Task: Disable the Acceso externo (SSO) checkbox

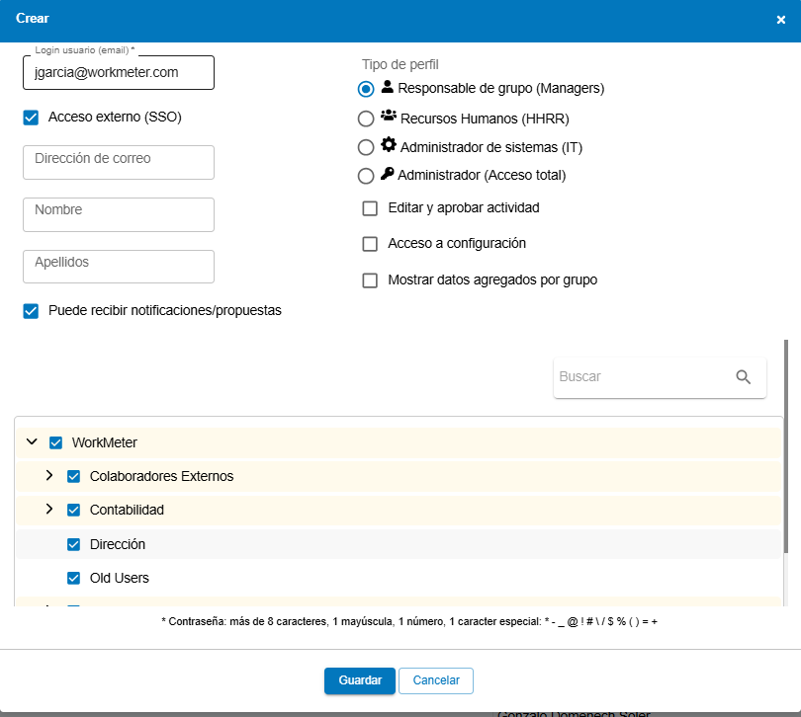Action: (x=31, y=118)
